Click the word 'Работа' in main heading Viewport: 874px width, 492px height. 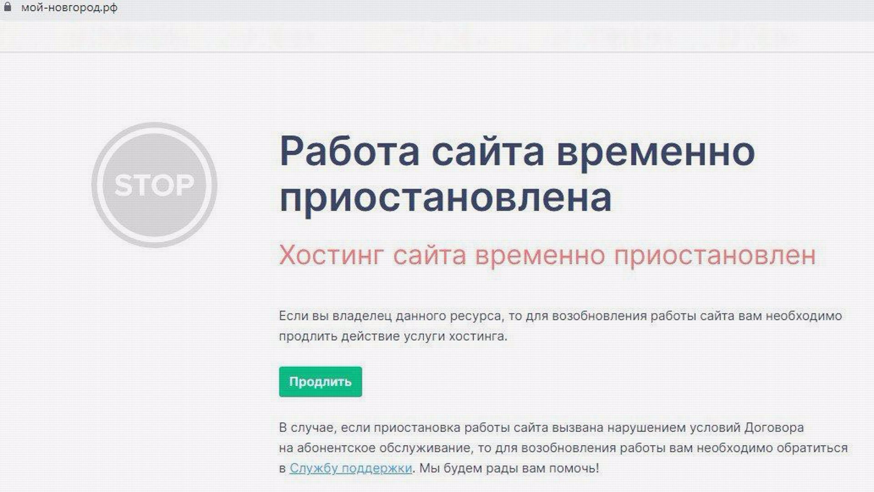[x=349, y=152]
